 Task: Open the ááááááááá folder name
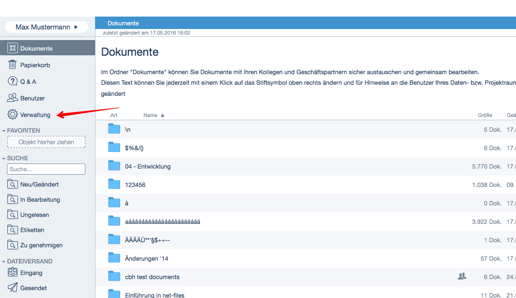point(162,222)
